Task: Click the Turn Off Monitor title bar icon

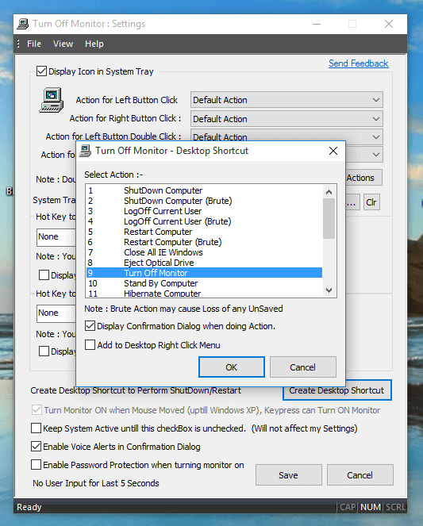Action: click(x=22, y=24)
